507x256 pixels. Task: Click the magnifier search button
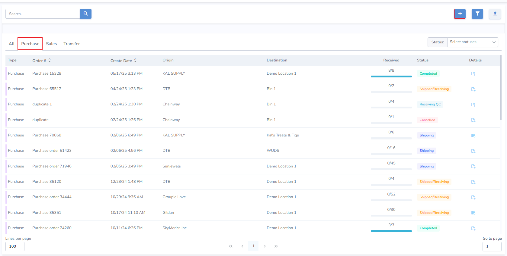click(86, 14)
